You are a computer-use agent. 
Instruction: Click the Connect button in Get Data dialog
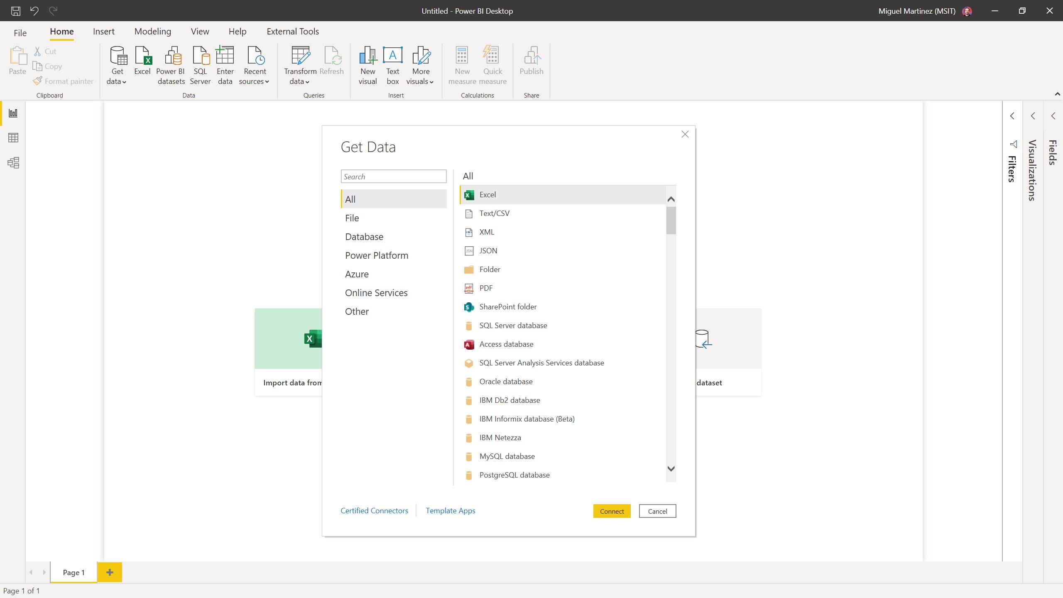(x=611, y=511)
